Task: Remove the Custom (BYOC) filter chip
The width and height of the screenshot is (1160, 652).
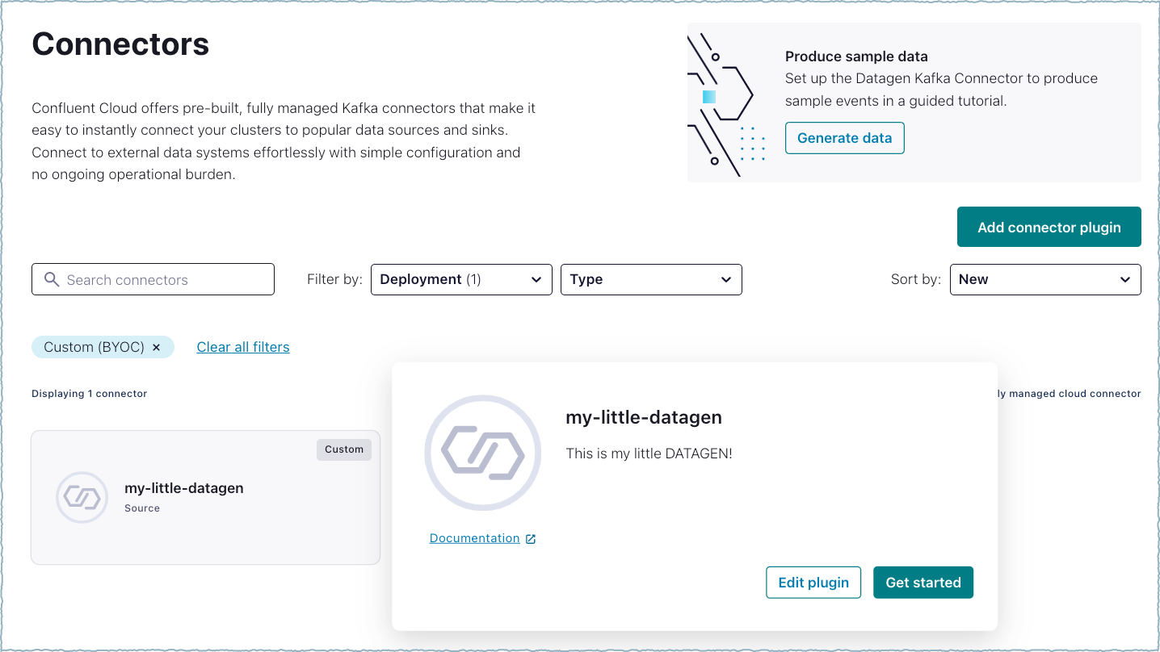Action: pyautogui.click(x=157, y=347)
